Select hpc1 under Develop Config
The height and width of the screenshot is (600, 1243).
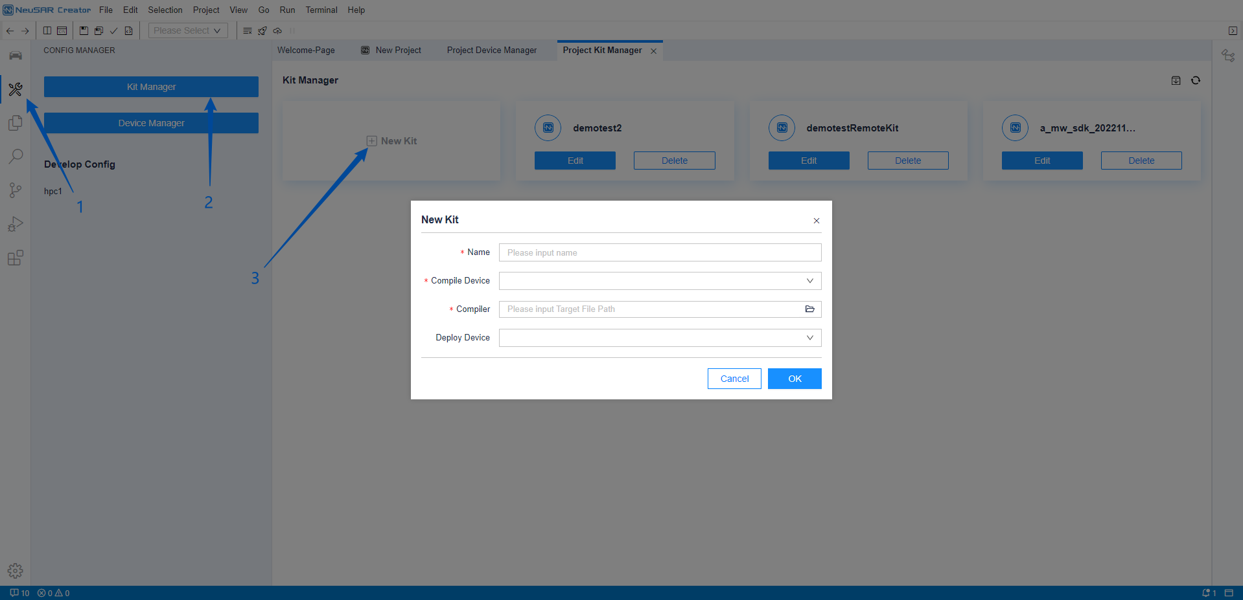coord(53,192)
